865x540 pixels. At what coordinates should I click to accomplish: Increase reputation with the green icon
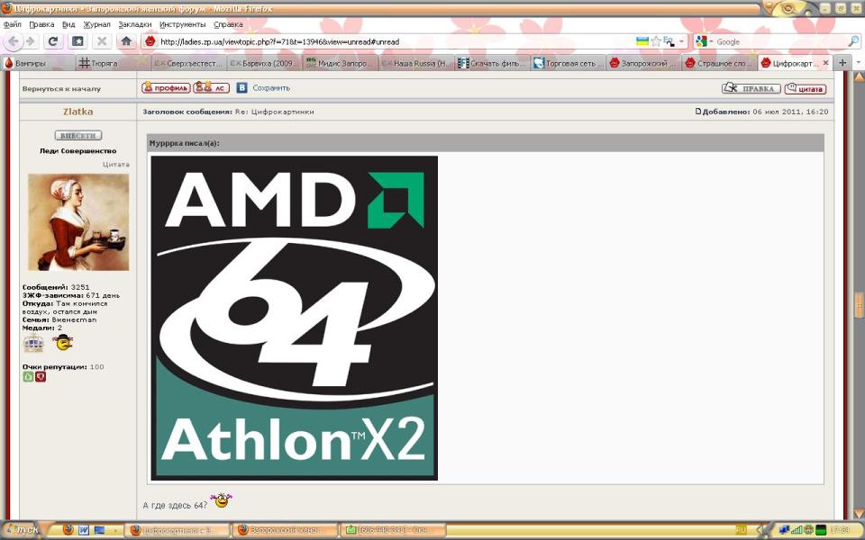28,377
